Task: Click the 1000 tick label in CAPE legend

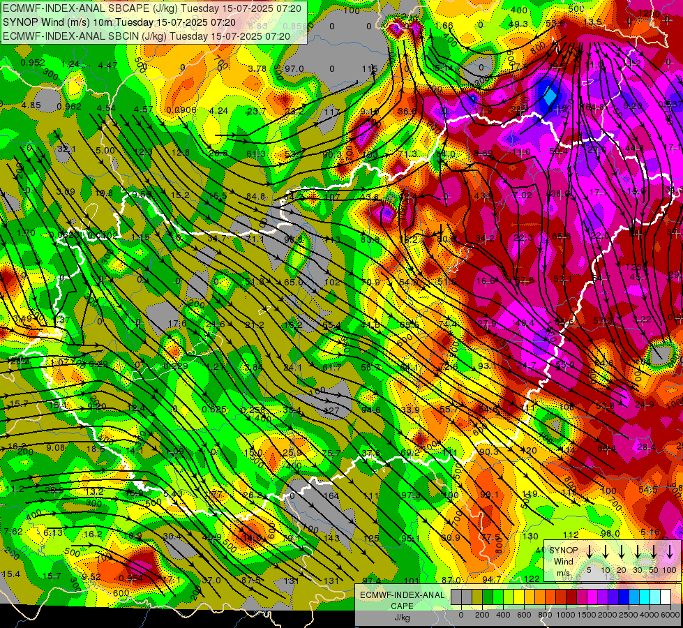Action: [x=566, y=615]
